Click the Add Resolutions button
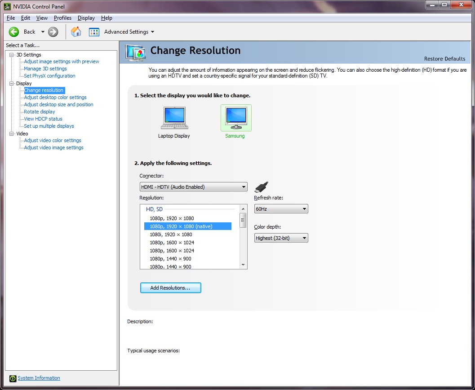The height and width of the screenshot is (390, 475). (x=171, y=288)
